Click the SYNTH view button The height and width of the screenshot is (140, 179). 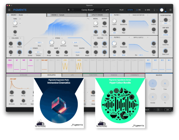[130, 10]
